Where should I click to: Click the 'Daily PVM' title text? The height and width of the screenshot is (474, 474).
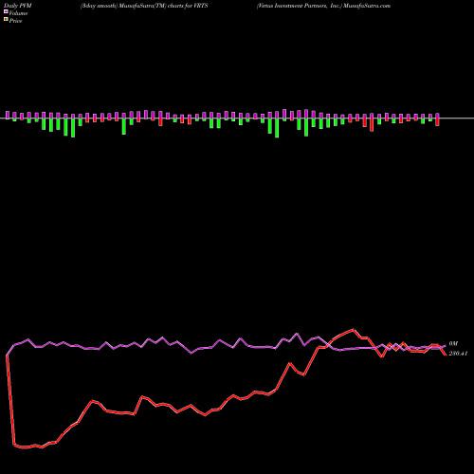(18, 6)
